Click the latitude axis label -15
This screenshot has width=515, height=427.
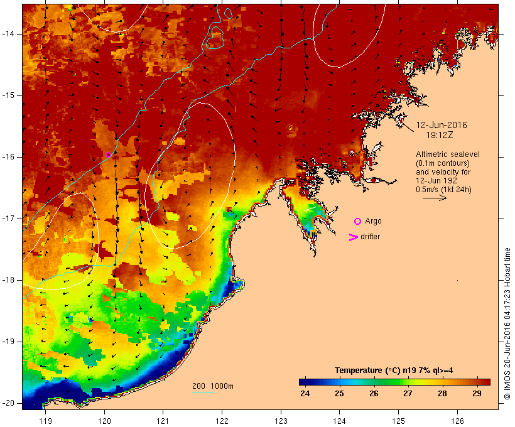click(x=8, y=95)
